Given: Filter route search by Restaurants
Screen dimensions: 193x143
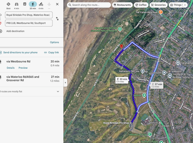Looking at the screenshot, I should pyautogui.click(x=122, y=5).
